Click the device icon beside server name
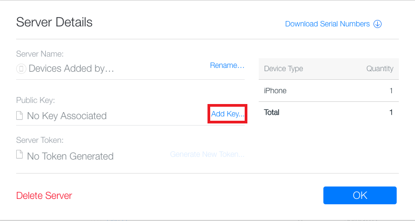 (21, 69)
